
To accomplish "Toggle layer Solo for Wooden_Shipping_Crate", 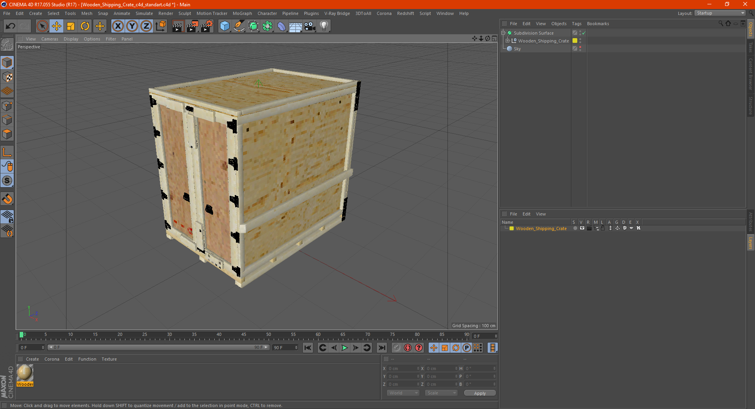I will pyautogui.click(x=575, y=228).
